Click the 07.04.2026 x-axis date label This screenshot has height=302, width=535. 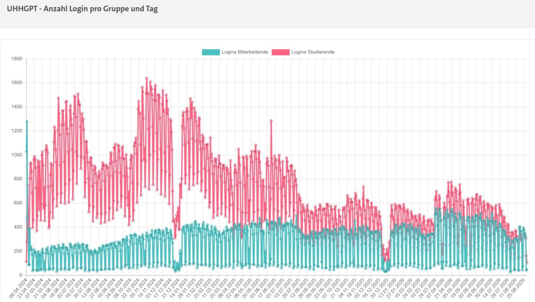coord(434,289)
